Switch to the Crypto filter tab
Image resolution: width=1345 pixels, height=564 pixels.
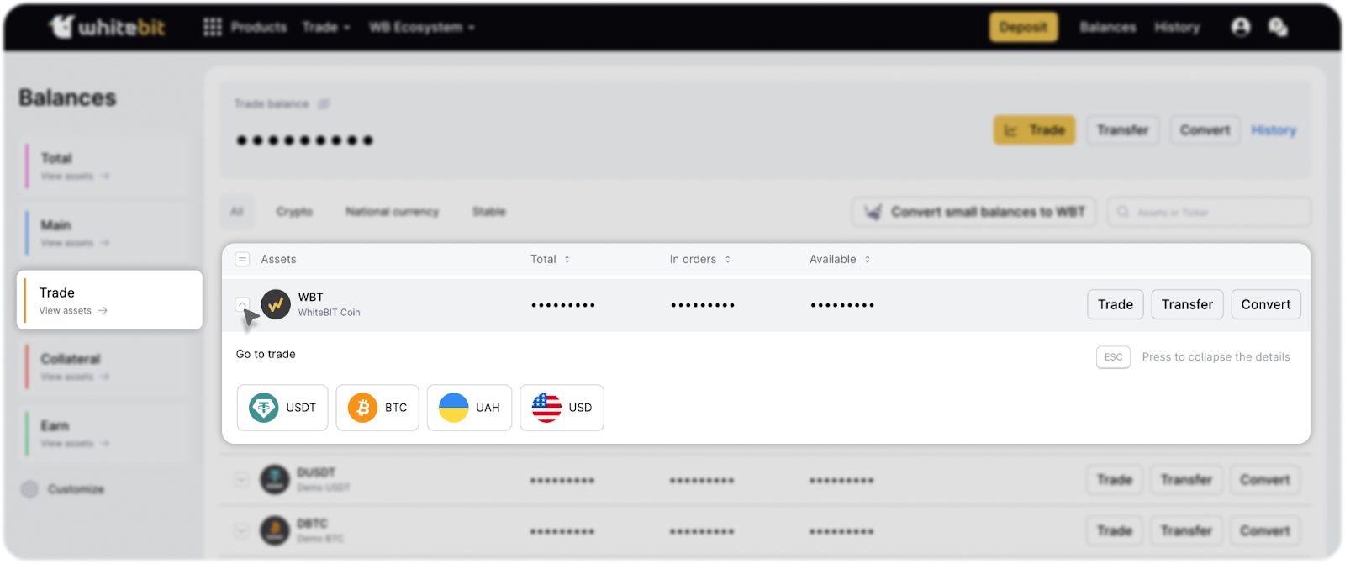[x=294, y=212]
